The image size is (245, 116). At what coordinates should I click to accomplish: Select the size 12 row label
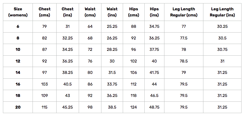click(18, 61)
